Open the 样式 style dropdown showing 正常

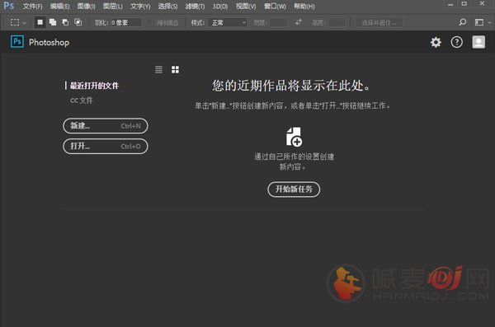[228, 23]
